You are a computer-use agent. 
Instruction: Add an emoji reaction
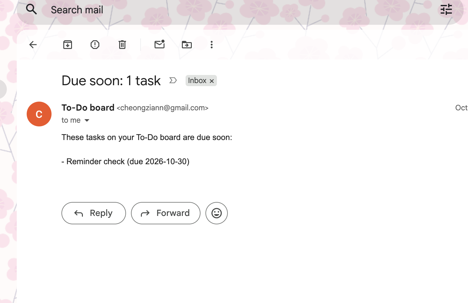(x=217, y=213)
